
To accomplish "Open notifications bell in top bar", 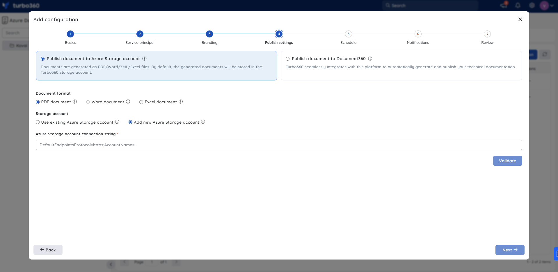I will tap(518, 6).
